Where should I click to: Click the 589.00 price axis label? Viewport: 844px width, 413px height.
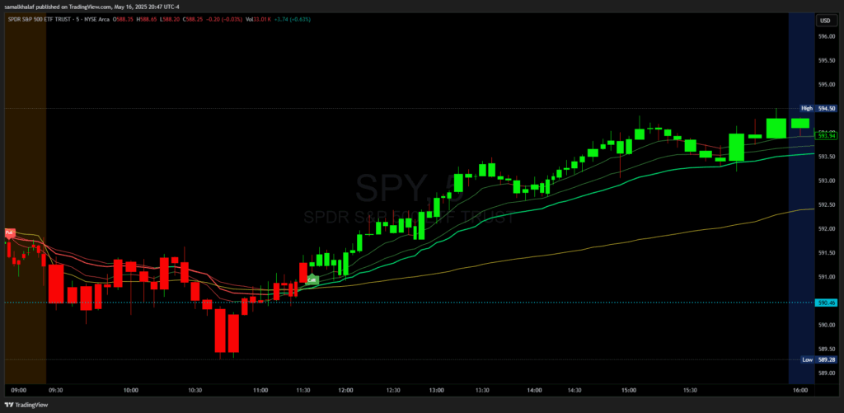tap(826, 373)
